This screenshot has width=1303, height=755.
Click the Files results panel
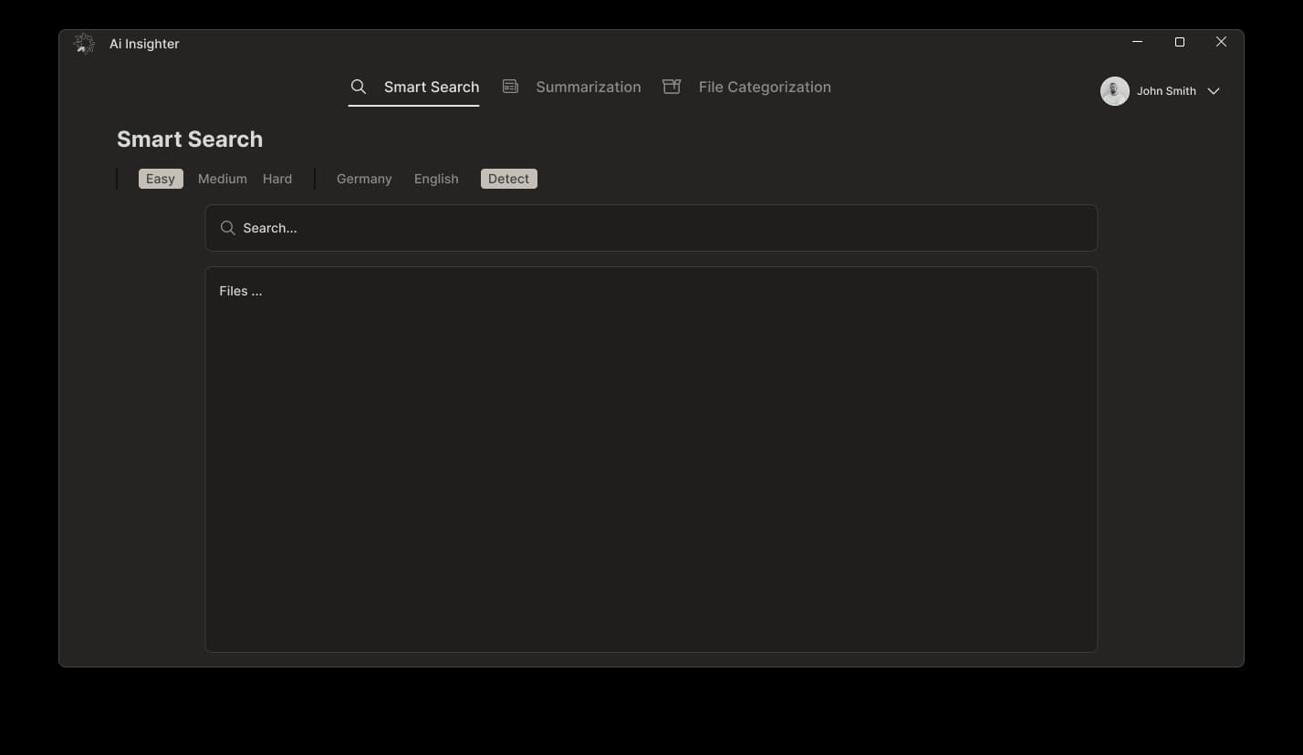coord(651,456)
